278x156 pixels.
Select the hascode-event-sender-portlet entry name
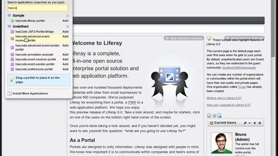pos(35,64)
